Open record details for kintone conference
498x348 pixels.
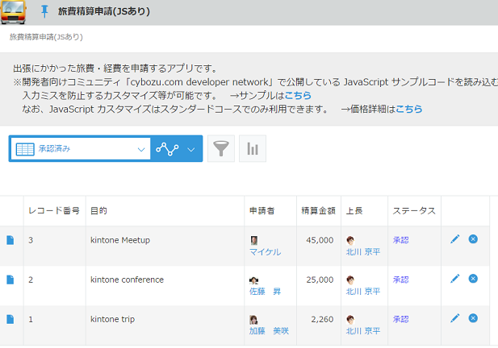pyautogui.click(x=10, y=280)
